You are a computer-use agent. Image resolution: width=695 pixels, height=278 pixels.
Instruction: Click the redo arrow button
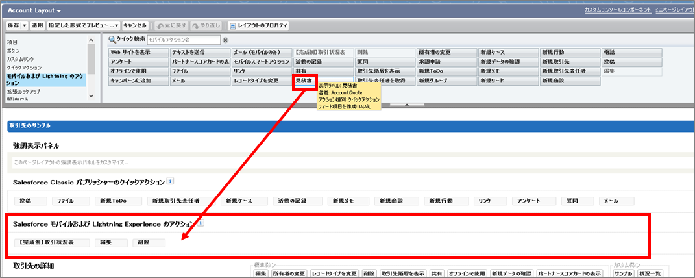pyautogui.click(x=196, y=25)
